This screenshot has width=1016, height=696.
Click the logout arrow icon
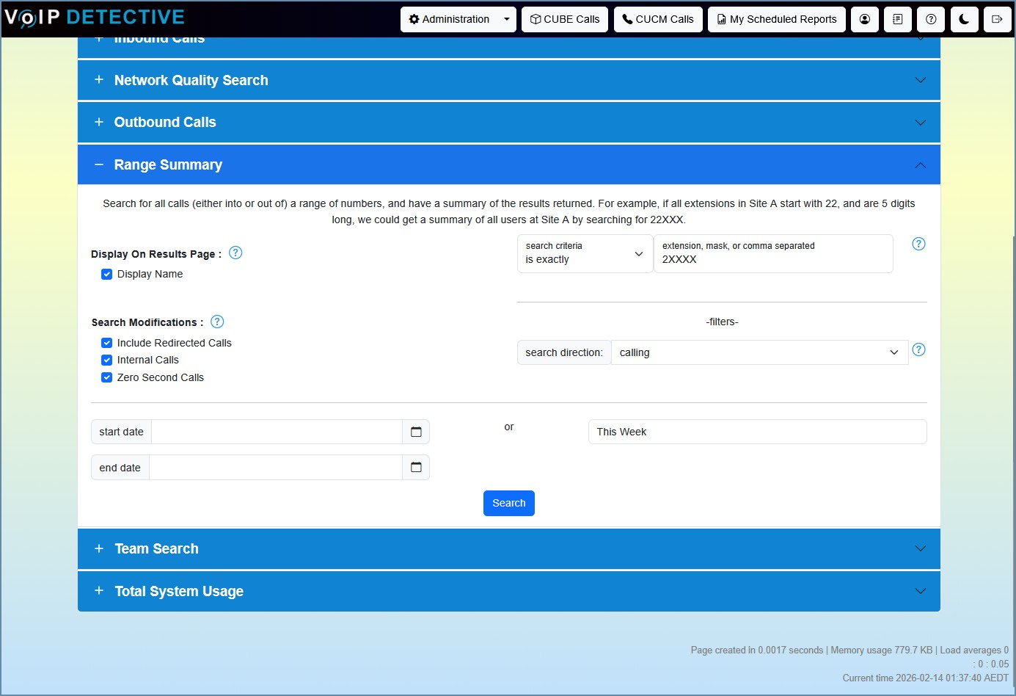tap(997, 19)
